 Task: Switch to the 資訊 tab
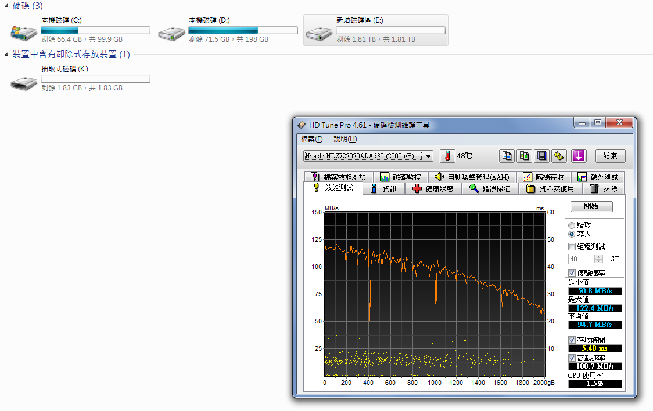pos(383,188)
